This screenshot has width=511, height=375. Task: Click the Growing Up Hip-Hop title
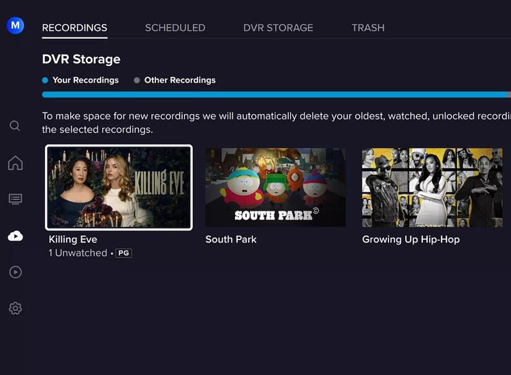[x=411, y=239]
